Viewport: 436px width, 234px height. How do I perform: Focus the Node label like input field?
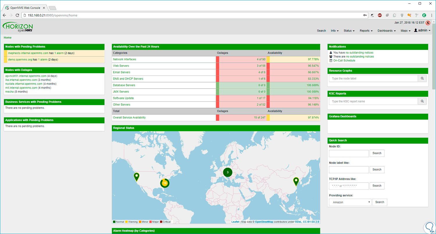[x=349, y=170]
